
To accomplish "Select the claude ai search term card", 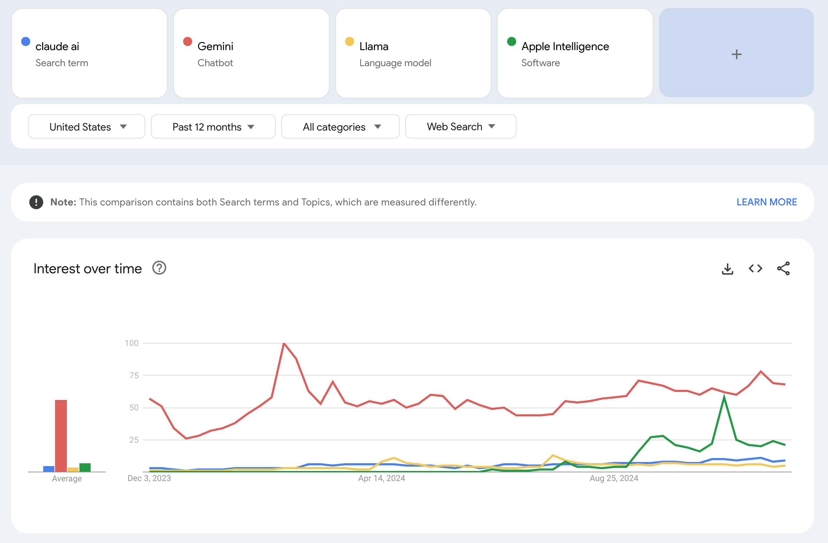I will pos(90,53).
